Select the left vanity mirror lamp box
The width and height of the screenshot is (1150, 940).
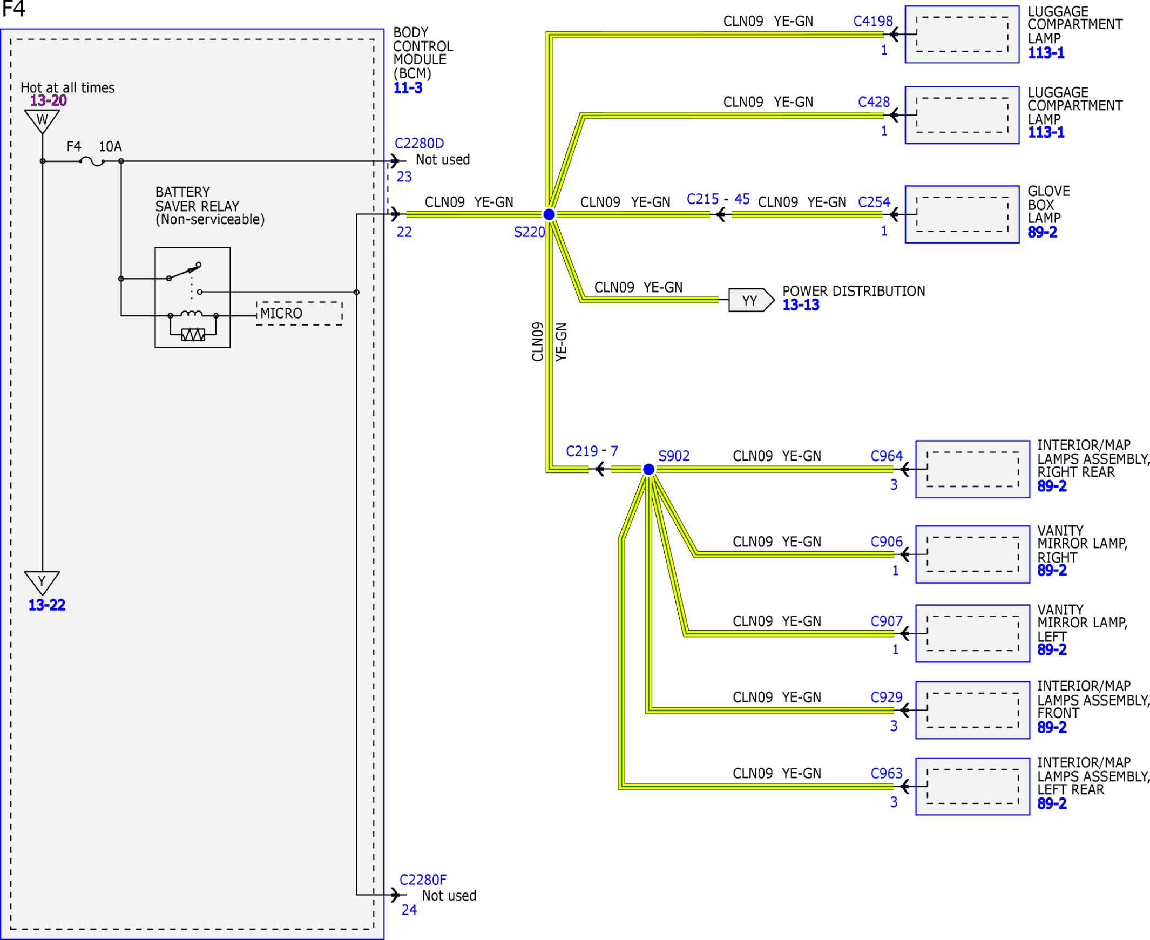click(x=972, y=633)
